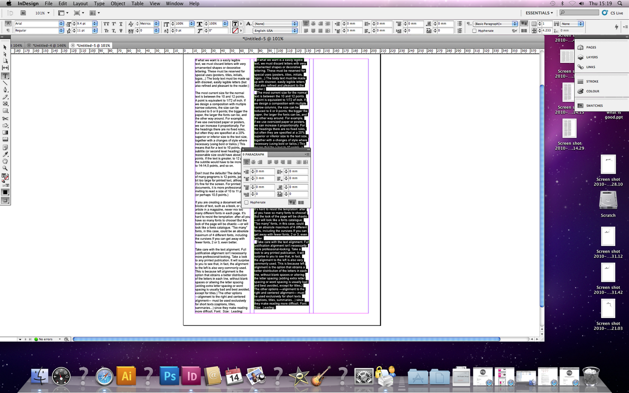Select the Type tool
Screen dimensions: 629x393
tap(5, 76)
